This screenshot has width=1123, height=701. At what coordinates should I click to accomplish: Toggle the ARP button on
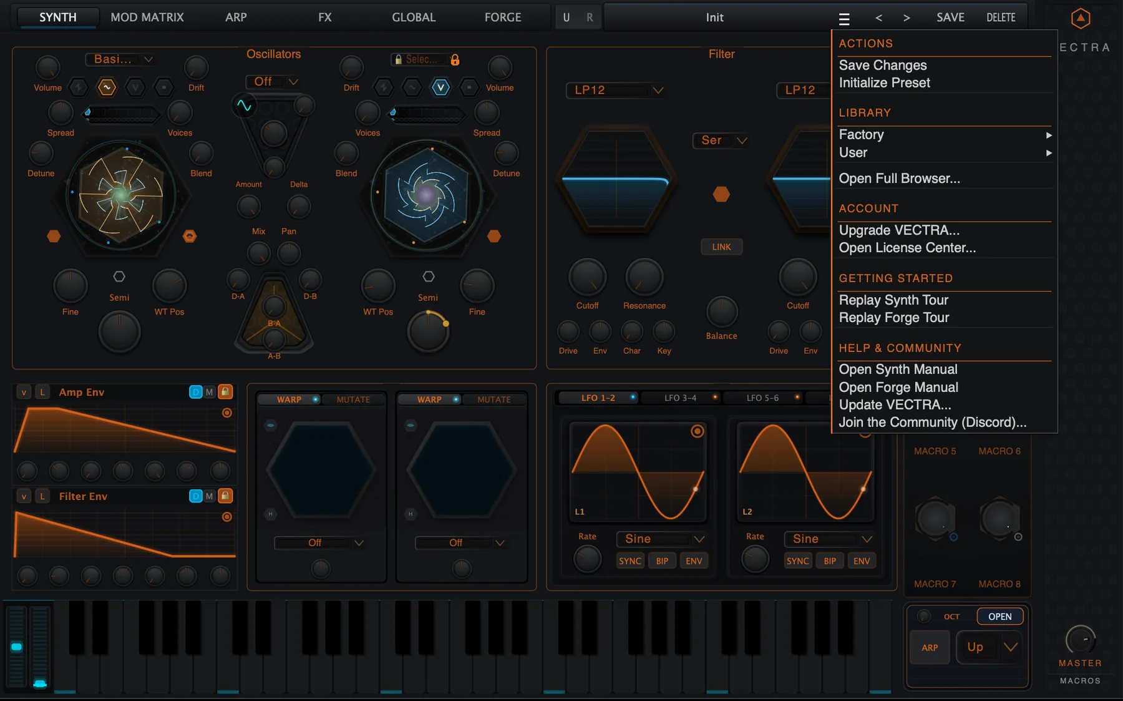point(930,647)
